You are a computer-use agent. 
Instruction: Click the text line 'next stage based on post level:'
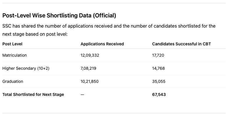click(x=35, y=34)
